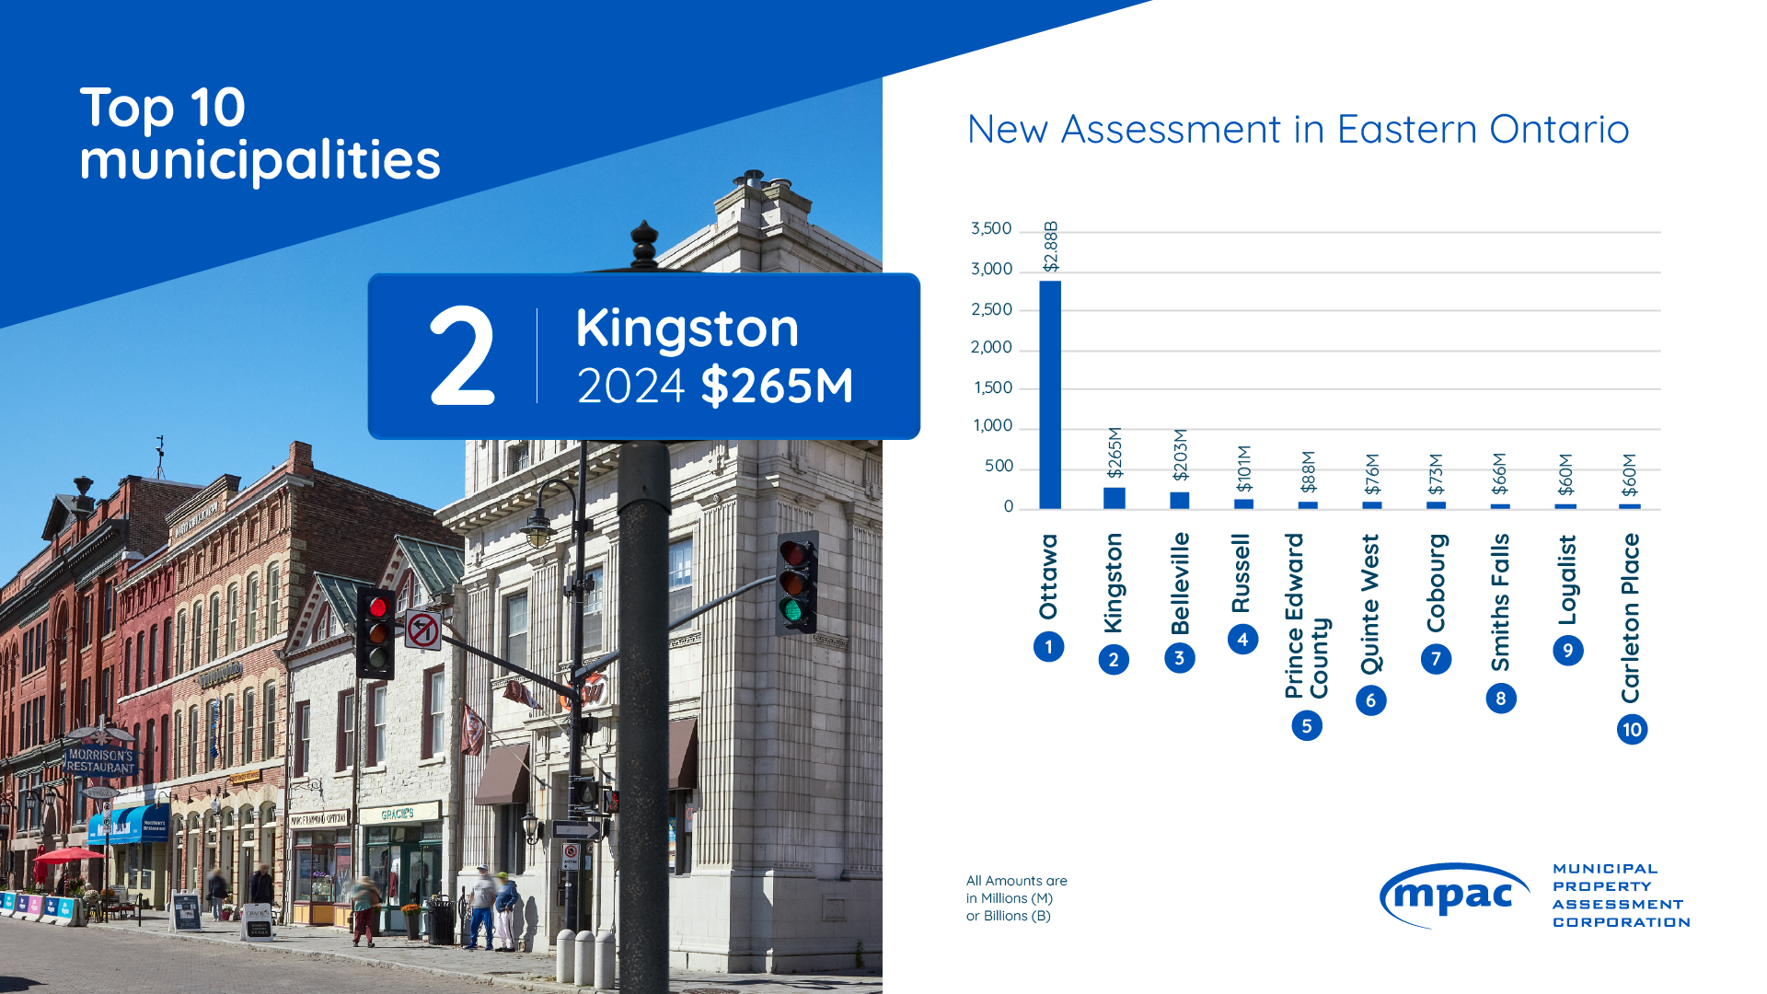Click the "1,500" y-axis tick label
Screen dimensions: 1767x994
pyautogui.click(x=993, y=387)
